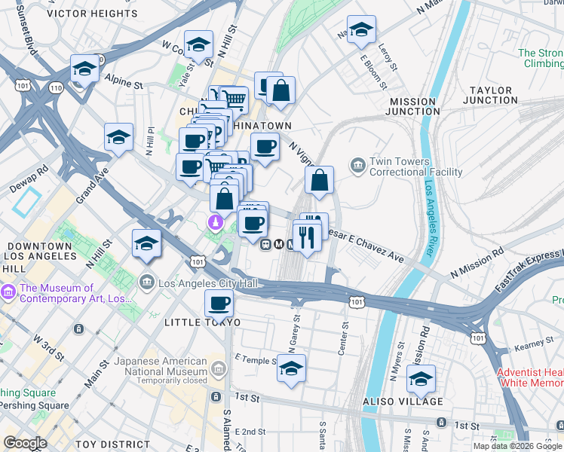Click the Los Angeles City Hall icon
This screenshot has width=564, height=452.
coord(147,282)
